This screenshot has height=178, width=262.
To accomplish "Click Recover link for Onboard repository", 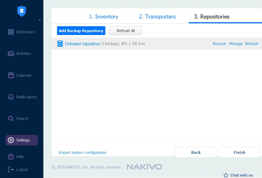I will coord(219,44).
